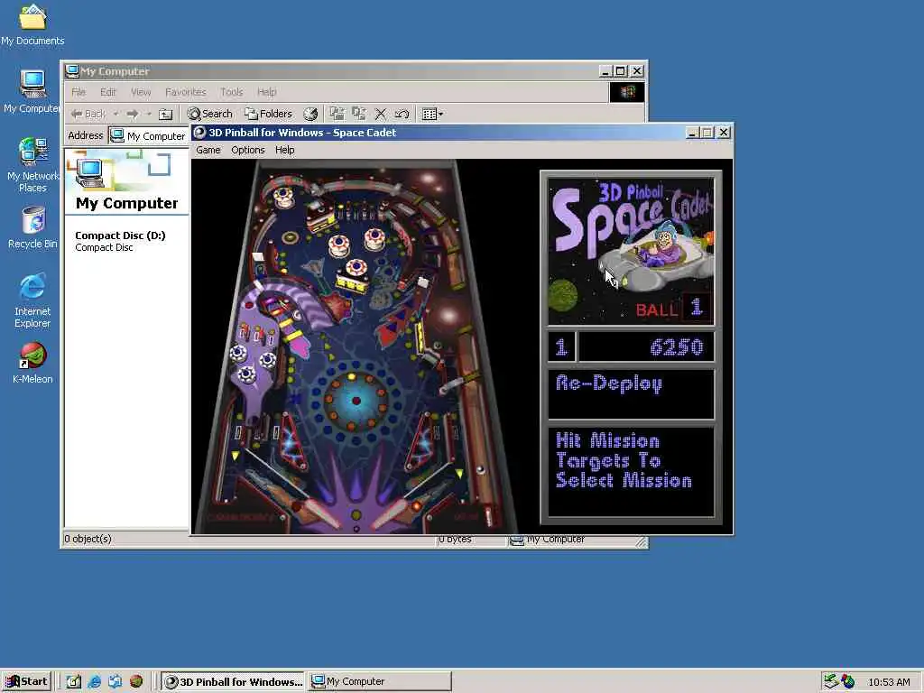
Task: Click Show Desktop quick launch icon
Action: [x=73, y=682]
